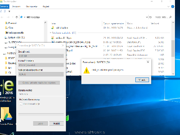Open the blue Datoteka ribbon tab
The width and height of the screenshot is (180, 135).
4,7
